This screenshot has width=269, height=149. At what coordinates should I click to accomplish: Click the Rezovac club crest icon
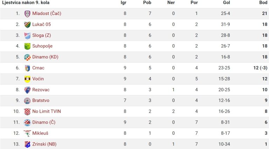pos(27,90)
